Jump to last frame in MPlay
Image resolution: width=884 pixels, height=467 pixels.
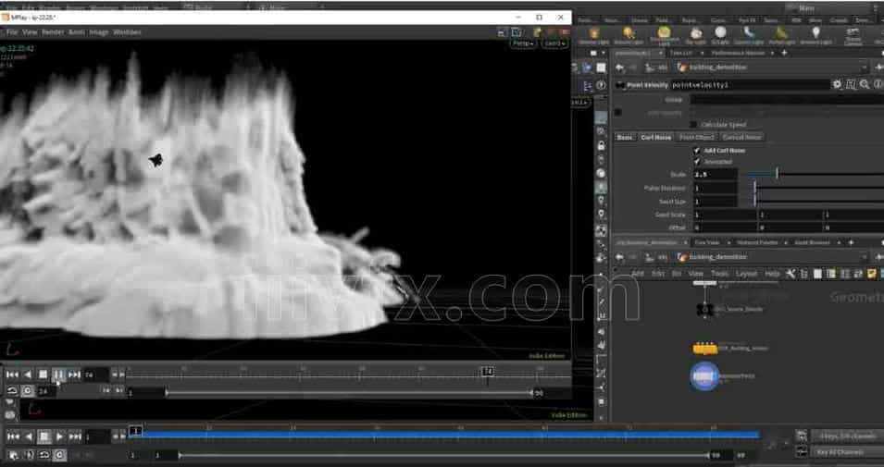[x=74, y=375]
